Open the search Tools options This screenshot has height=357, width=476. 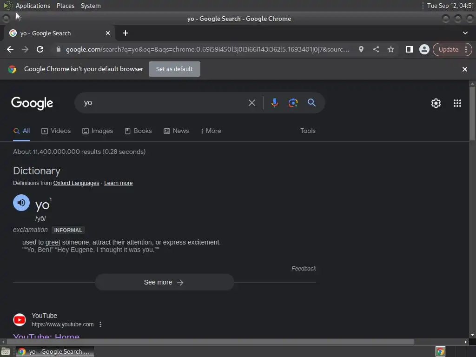pos(308,131)
